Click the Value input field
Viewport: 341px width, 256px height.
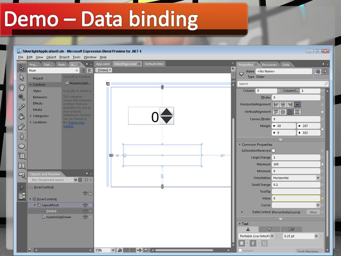(296, 198)
